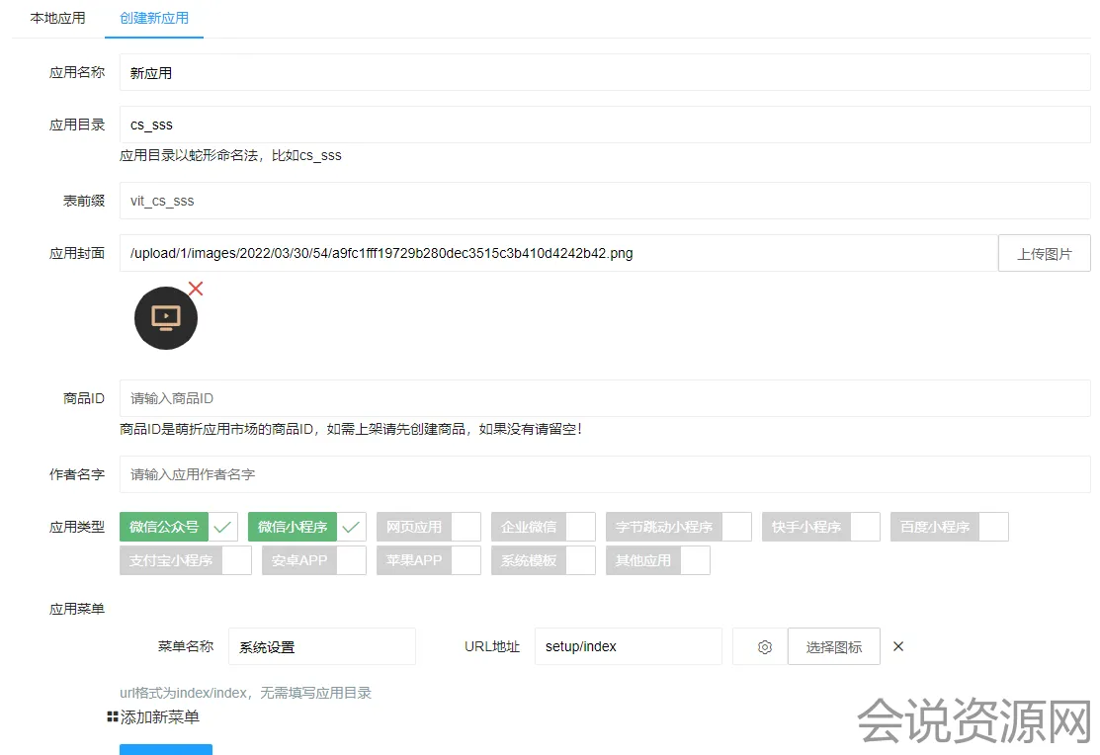Click the gear icon beside URL field
Image resolution: width=1100 pixels, height=755 pixels.
point(764,647)
